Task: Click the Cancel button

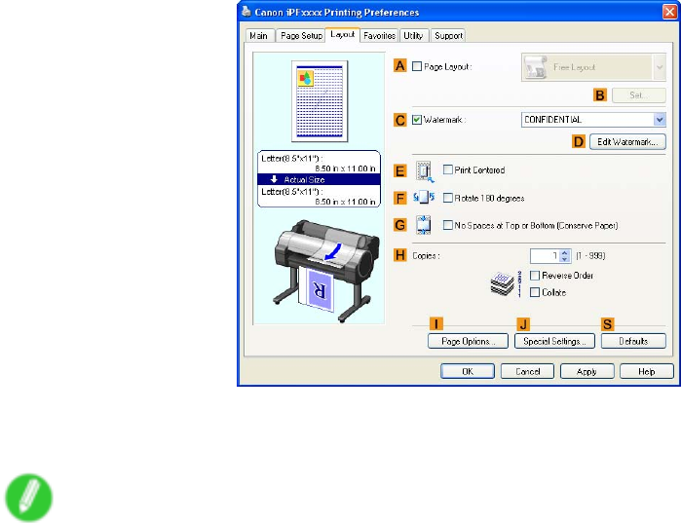Action: [527, 372]
